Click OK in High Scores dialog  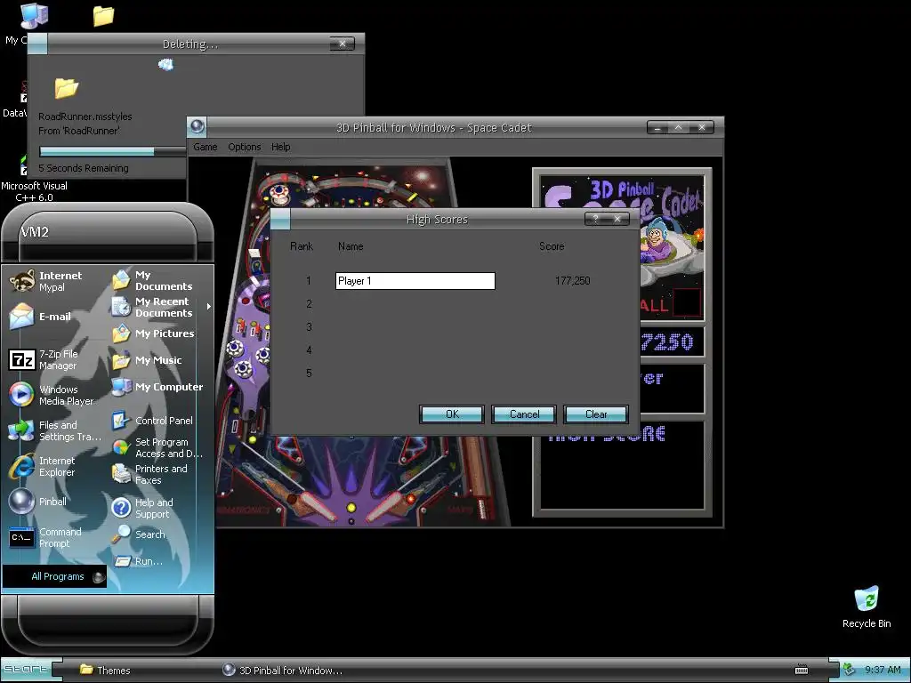452,414
